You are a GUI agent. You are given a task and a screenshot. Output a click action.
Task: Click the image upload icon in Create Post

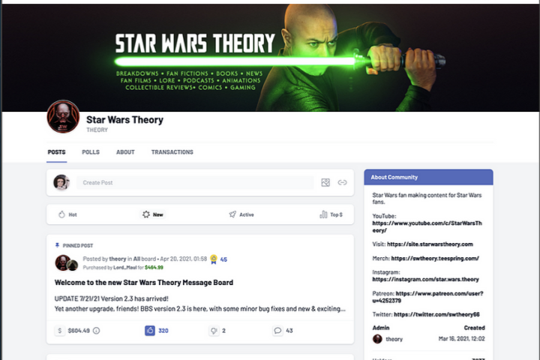pos(325,182)
